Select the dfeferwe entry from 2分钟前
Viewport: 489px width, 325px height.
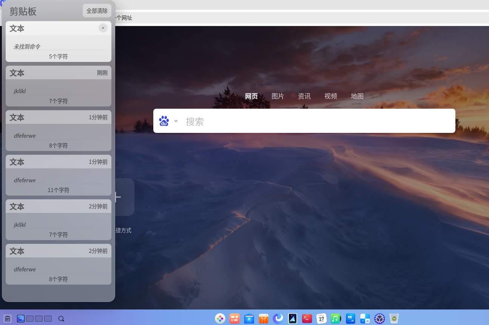click(59, 264)
